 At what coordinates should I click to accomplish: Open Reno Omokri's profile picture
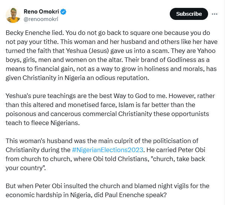tap(13, 15)
